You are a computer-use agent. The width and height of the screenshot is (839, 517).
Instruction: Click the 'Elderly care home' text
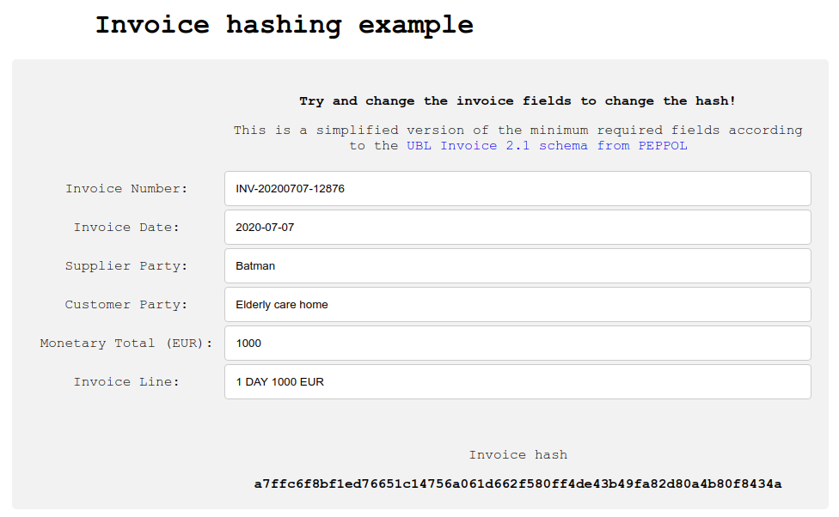coord(281,305)
